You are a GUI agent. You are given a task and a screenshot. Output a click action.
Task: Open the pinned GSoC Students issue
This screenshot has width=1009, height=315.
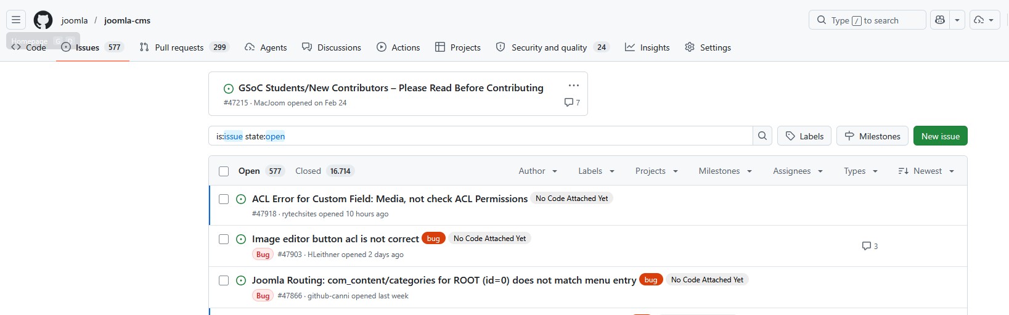(x=391, y=88)
